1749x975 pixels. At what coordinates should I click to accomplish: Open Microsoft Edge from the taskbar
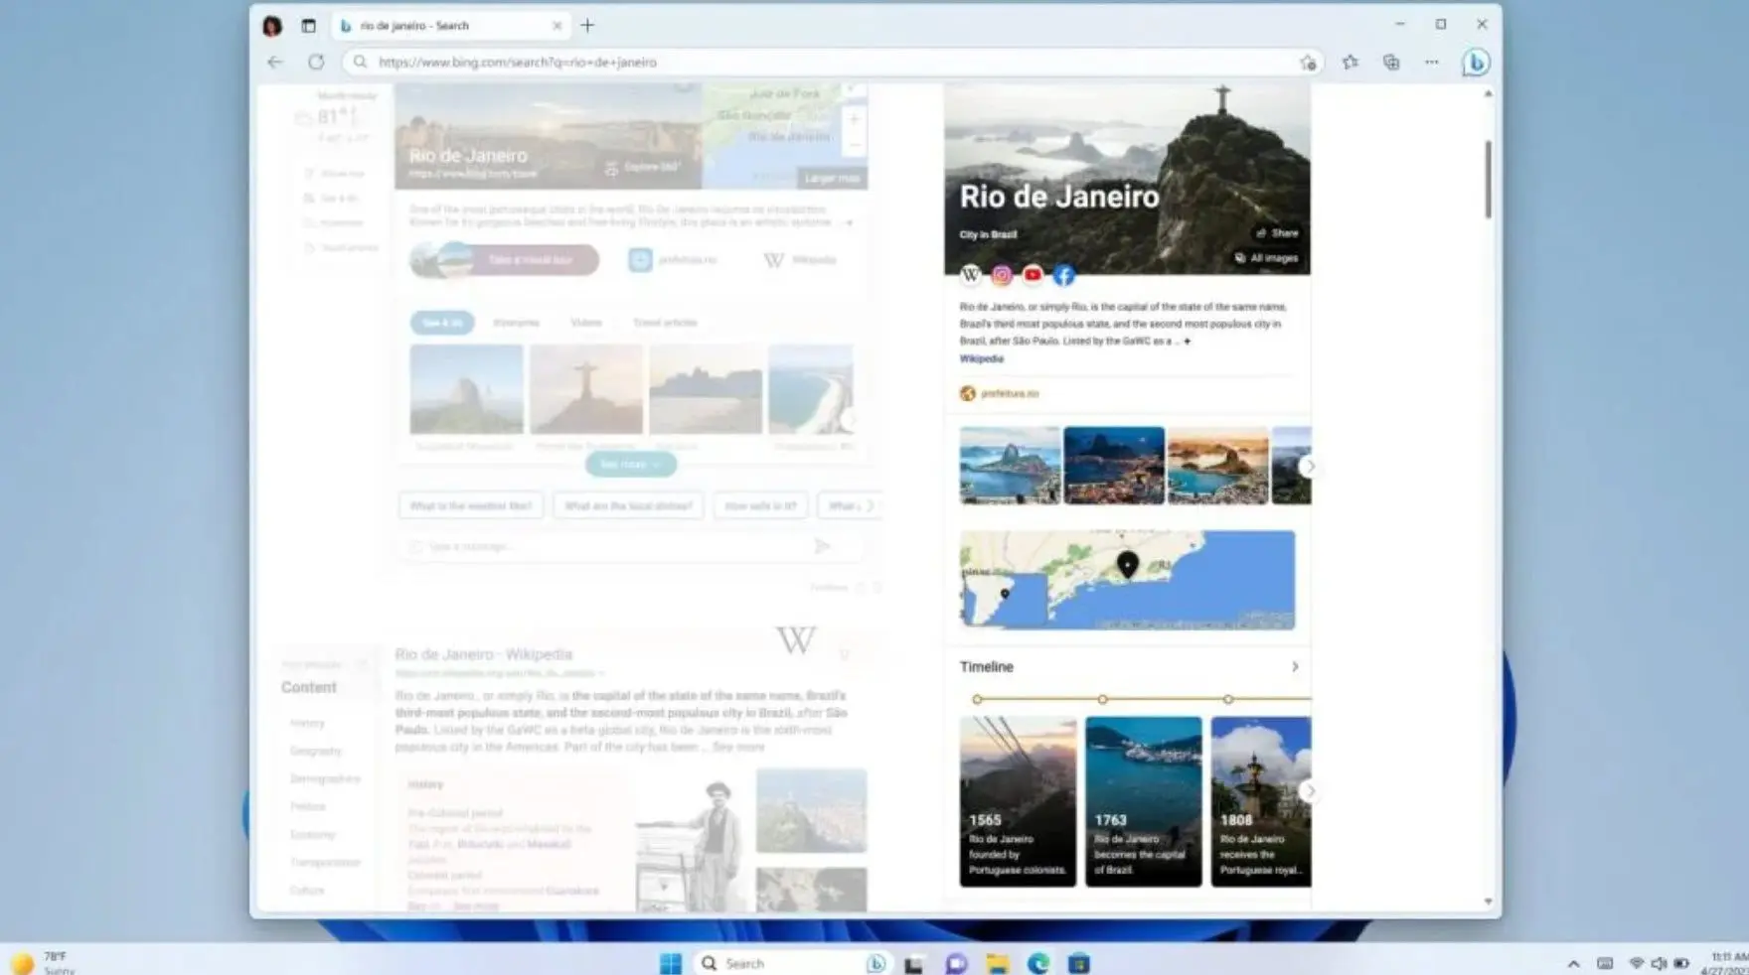(x=1038, y=963)
